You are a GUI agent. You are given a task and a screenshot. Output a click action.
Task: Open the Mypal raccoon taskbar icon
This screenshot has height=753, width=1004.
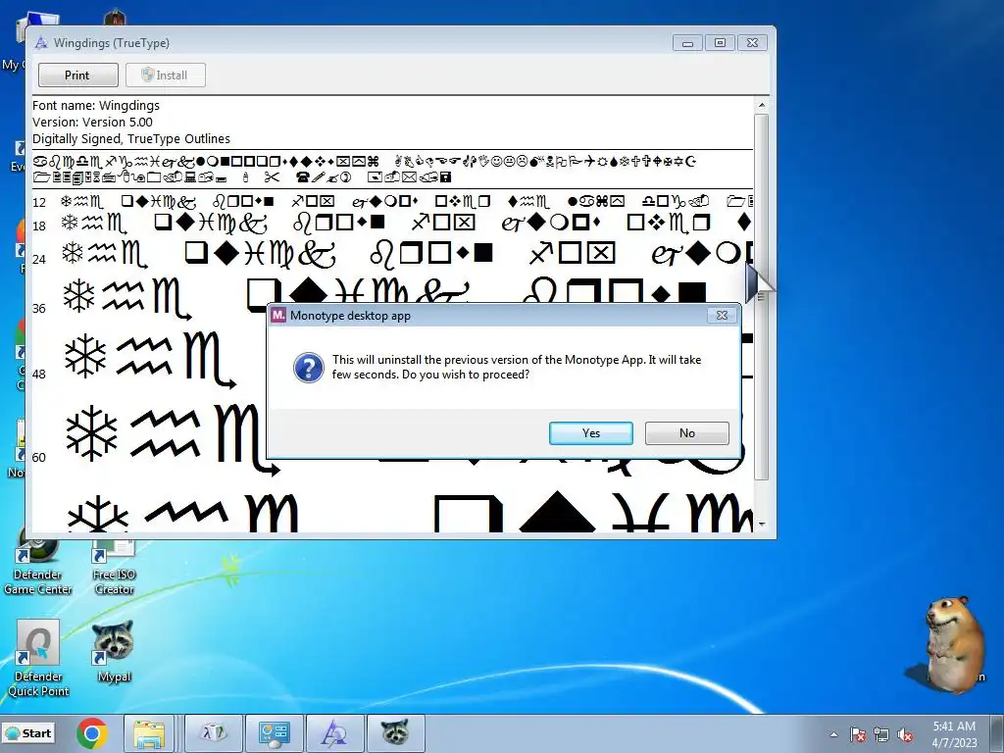395,733
